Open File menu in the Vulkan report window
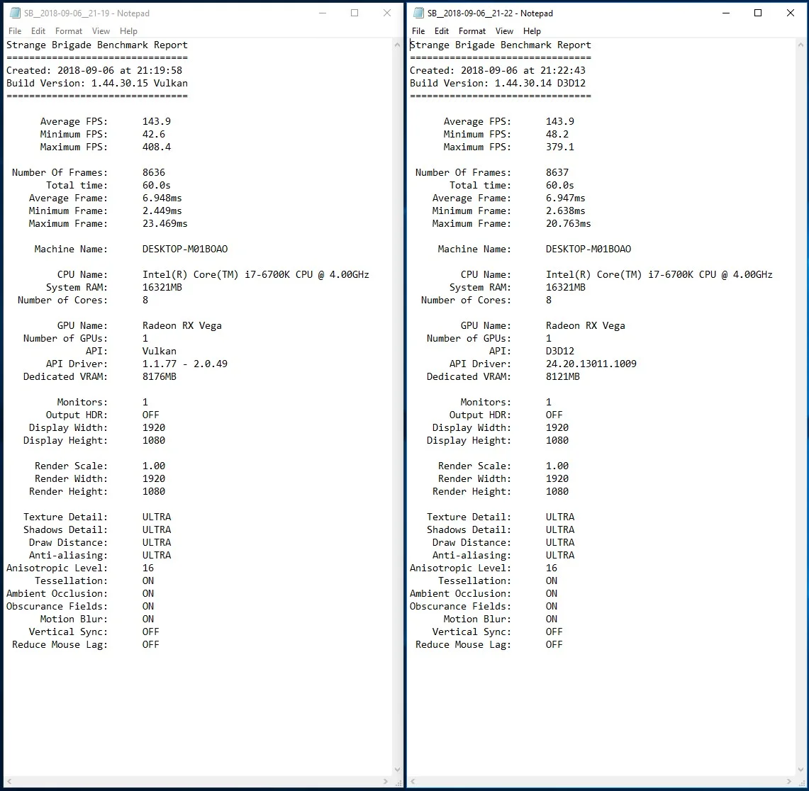The width and height of the screenshot is (809, 791). [15, 31]
